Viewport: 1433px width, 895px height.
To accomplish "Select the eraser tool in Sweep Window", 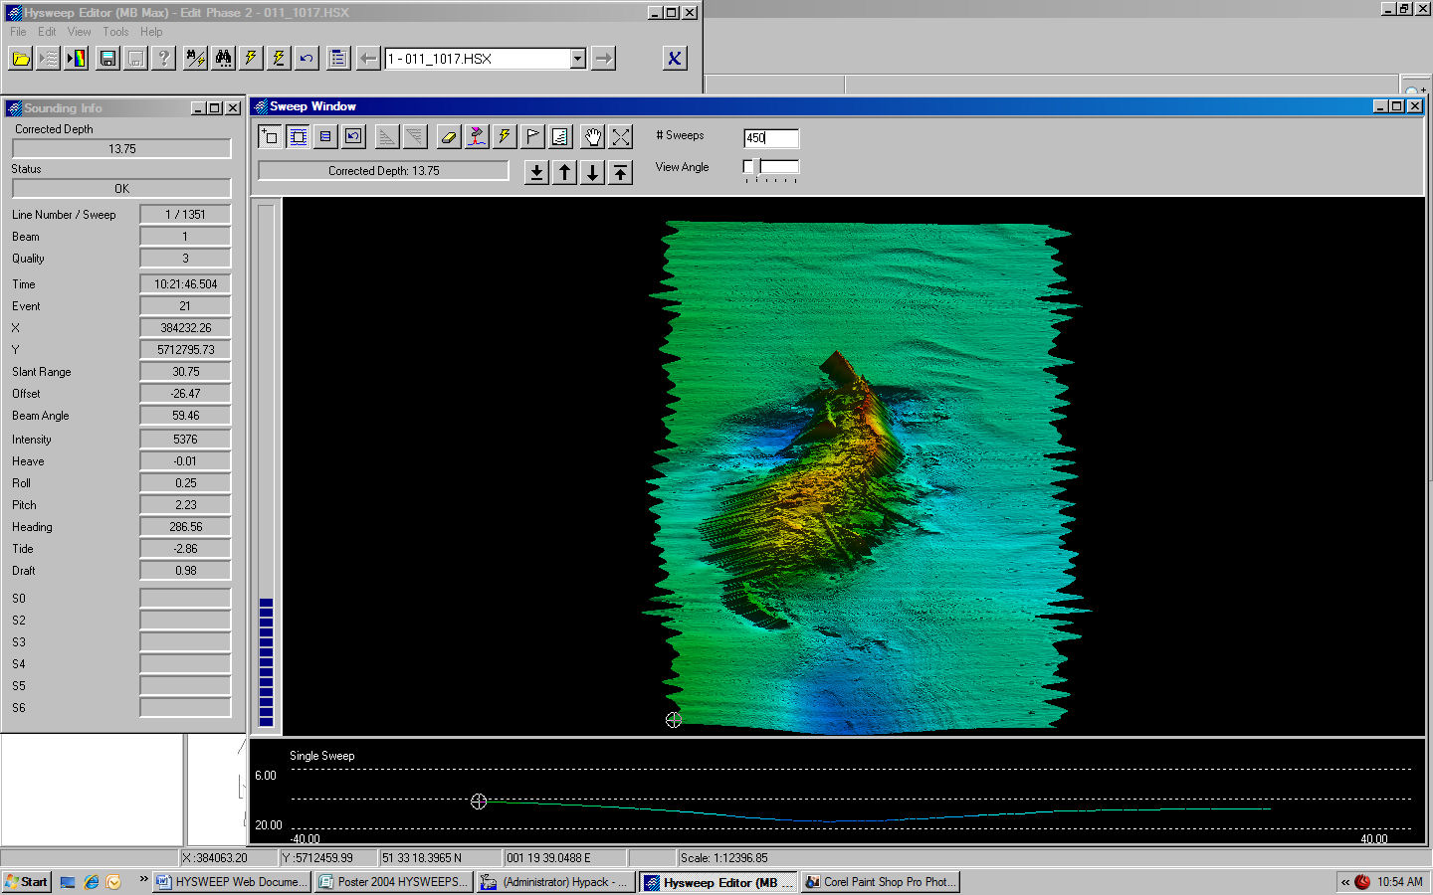I will click(448, 136).
